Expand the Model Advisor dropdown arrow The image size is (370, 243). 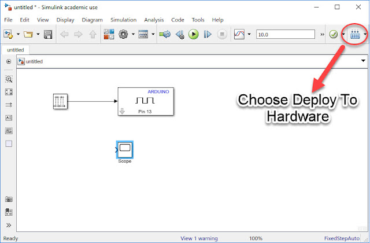tap(343, 35)
